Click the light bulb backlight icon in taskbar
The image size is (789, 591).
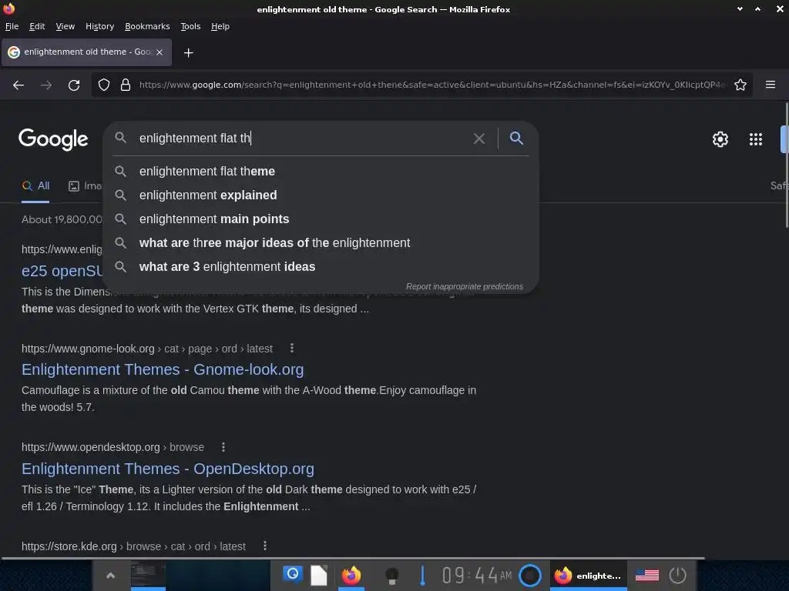tap(391, 576)
